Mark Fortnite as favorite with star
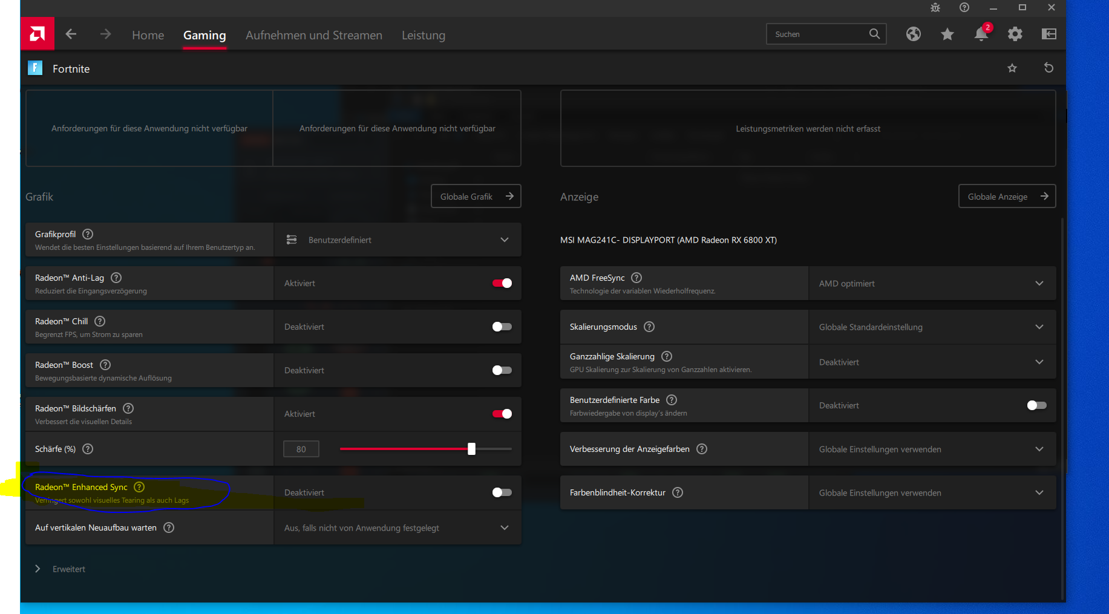1109x614 pixels. coord(1012,68)
